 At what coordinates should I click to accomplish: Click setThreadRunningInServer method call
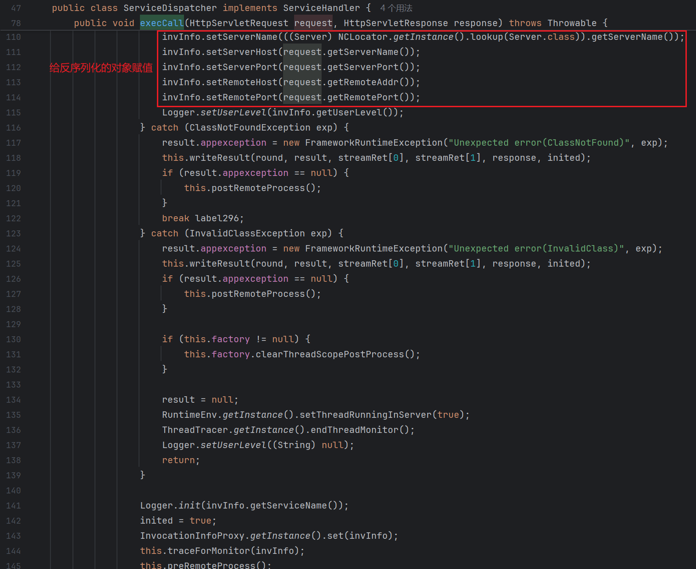pyautogui.click(x=365, y=415)
